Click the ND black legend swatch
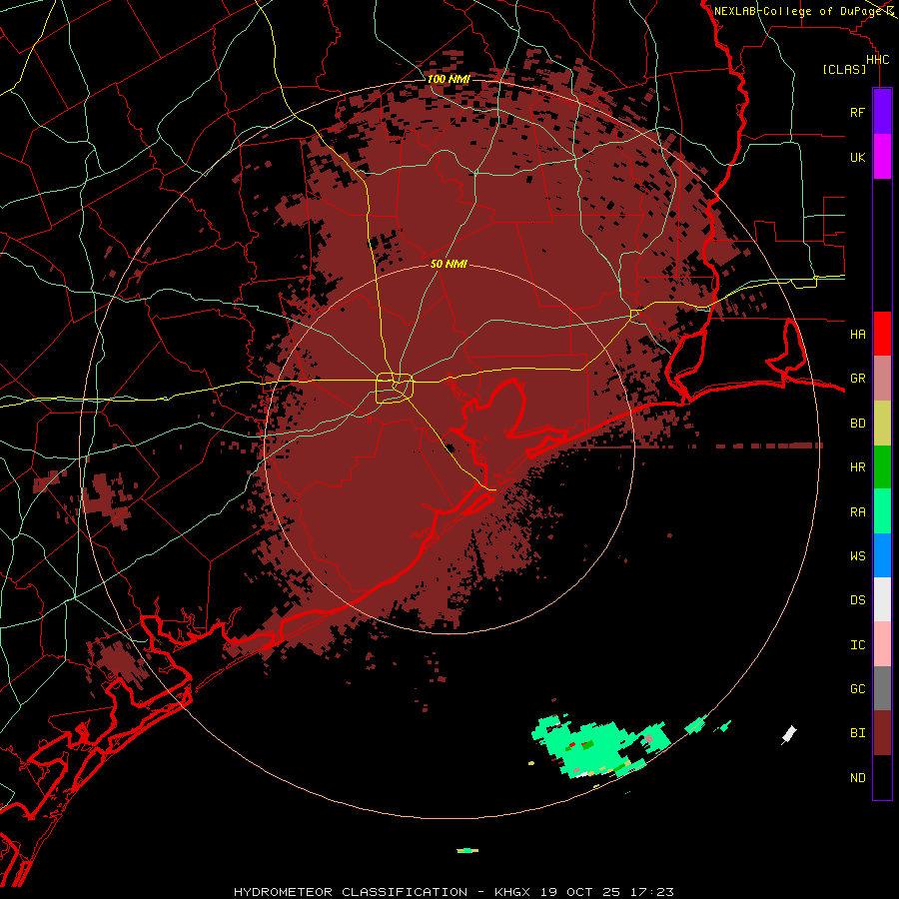Image resolution: width=899 pixels, height=899 pixels. coord(882,777)
